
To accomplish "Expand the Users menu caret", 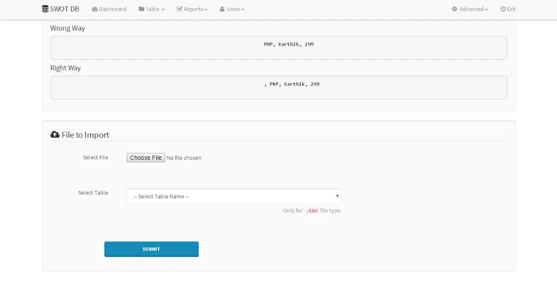I will (243, 10).
